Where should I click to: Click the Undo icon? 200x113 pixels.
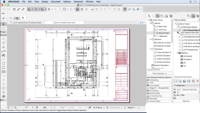pos(4,9)
